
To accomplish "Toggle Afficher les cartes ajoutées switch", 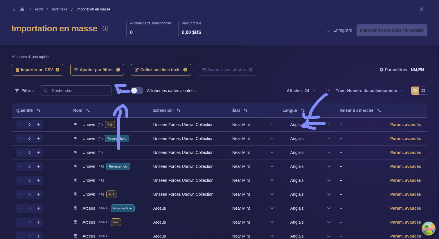I will tap(137, 91).
